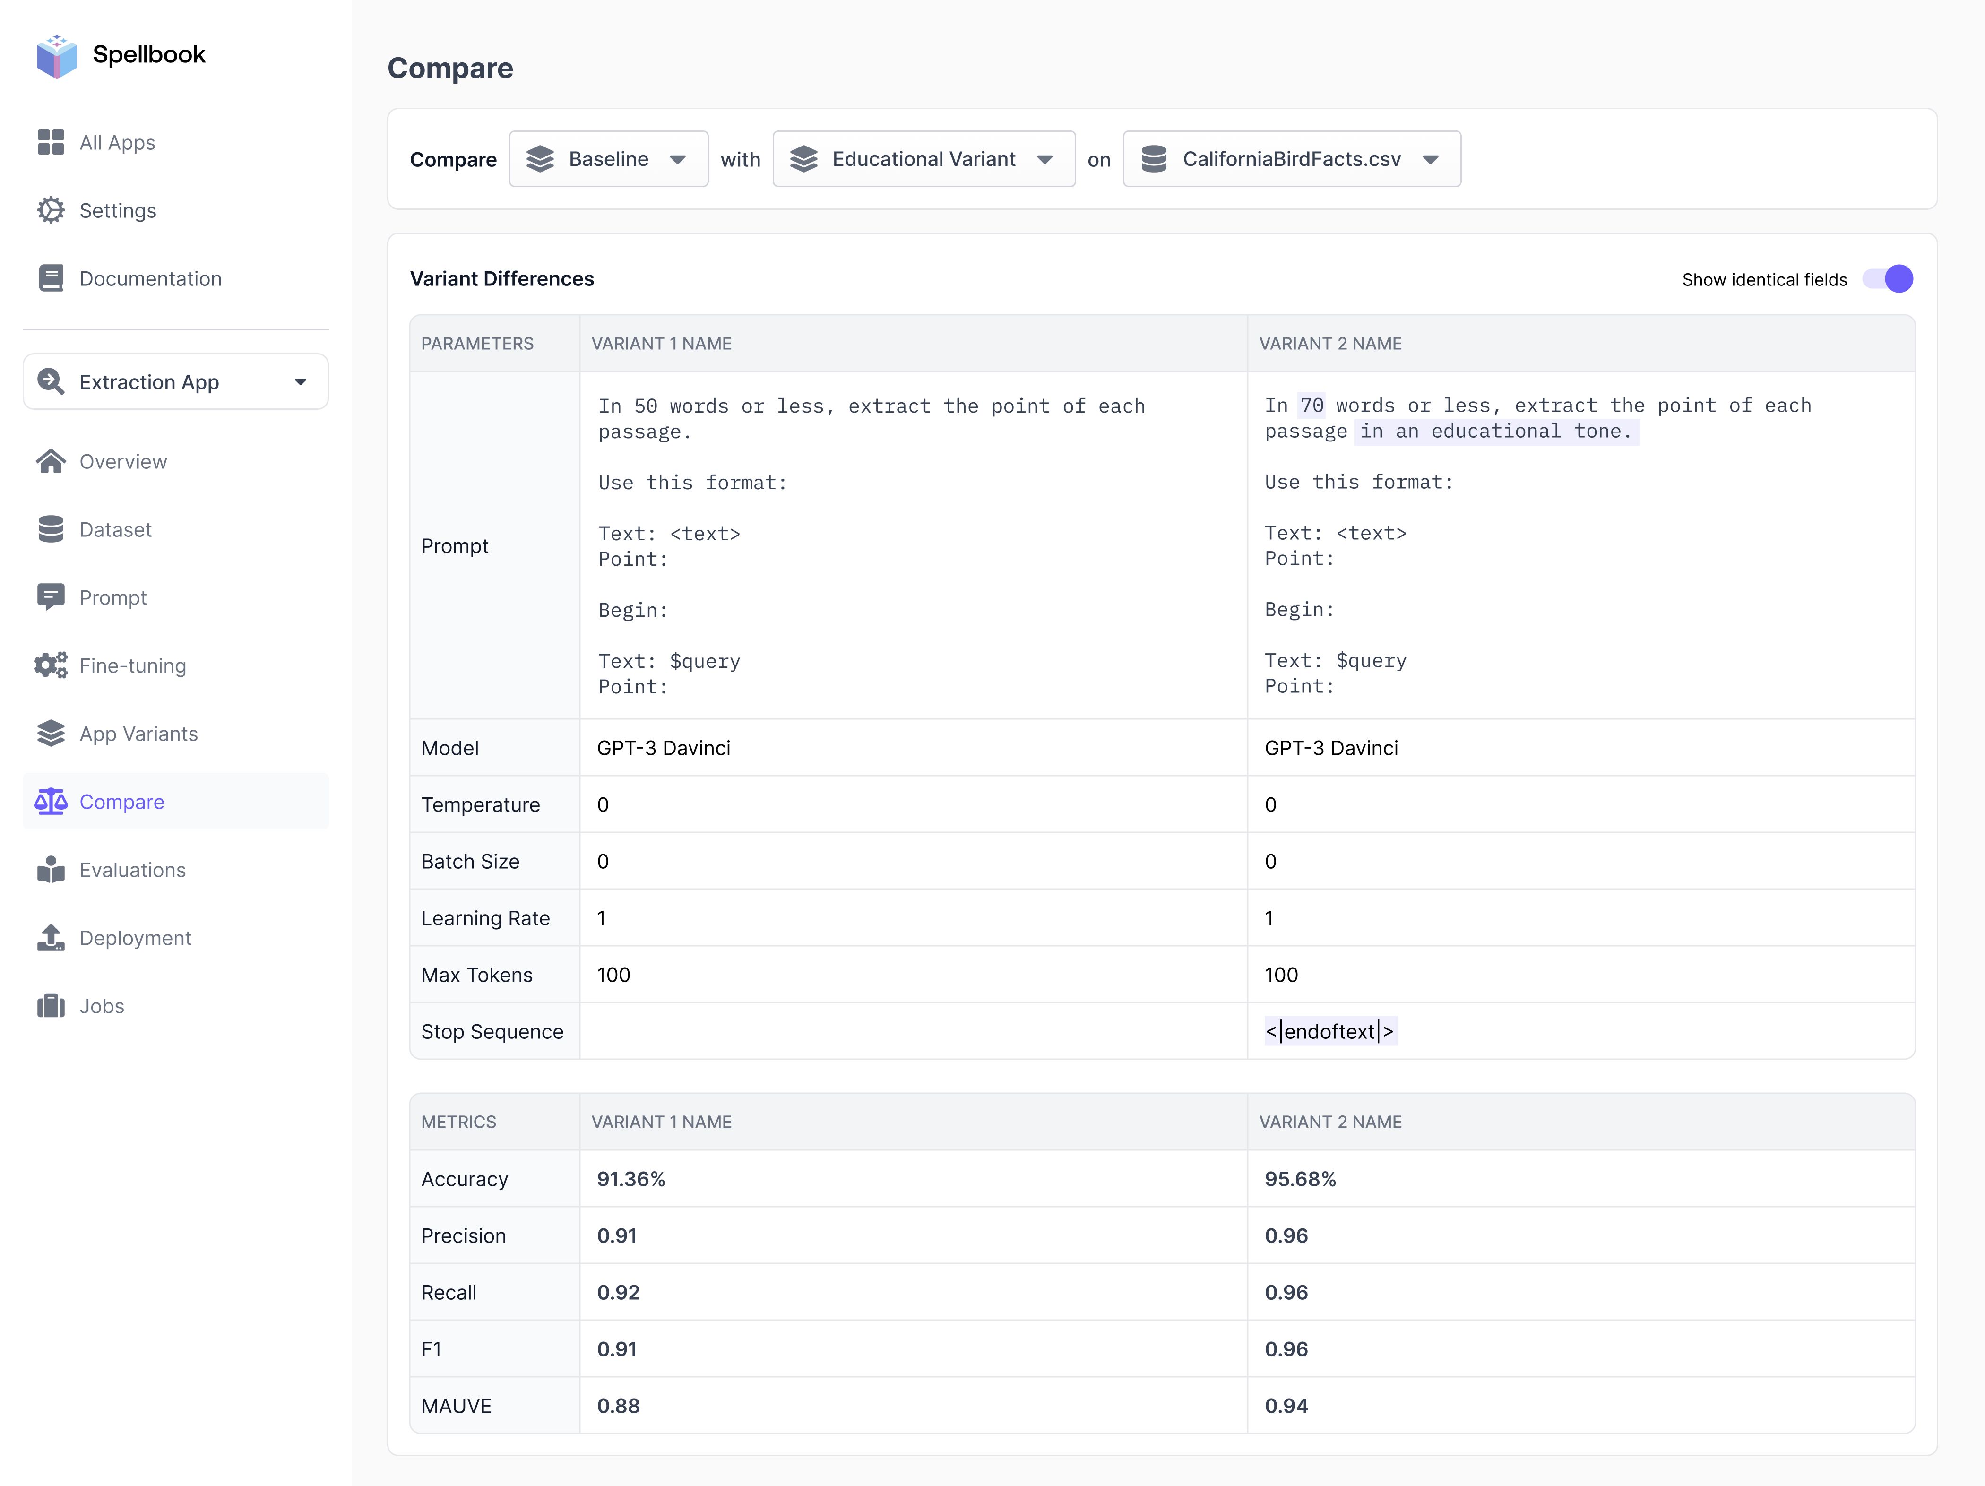Open the CaliforniaBirdFacts.csv dataset dropdown

[1291, 159]
